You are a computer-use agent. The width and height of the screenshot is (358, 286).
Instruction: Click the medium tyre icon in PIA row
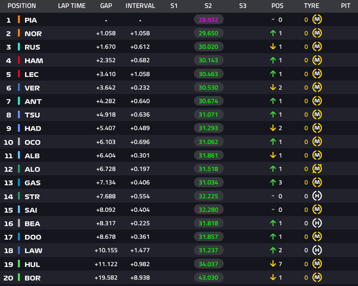[317, 20]
